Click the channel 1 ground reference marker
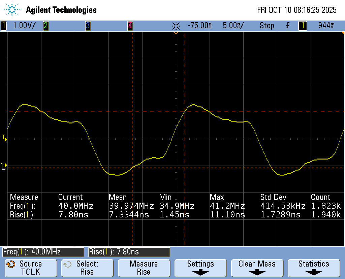 (x=4, y=166)
